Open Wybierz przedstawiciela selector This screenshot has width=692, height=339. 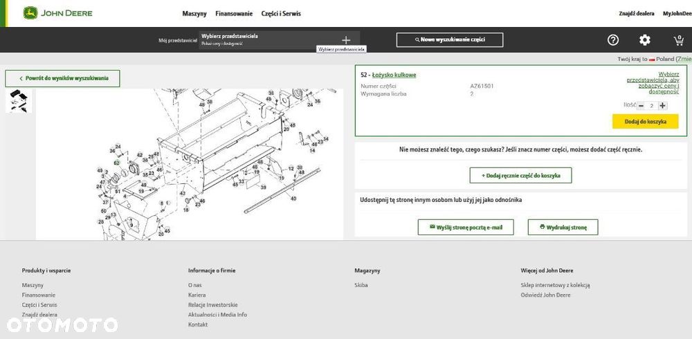[x=280, y=39]
